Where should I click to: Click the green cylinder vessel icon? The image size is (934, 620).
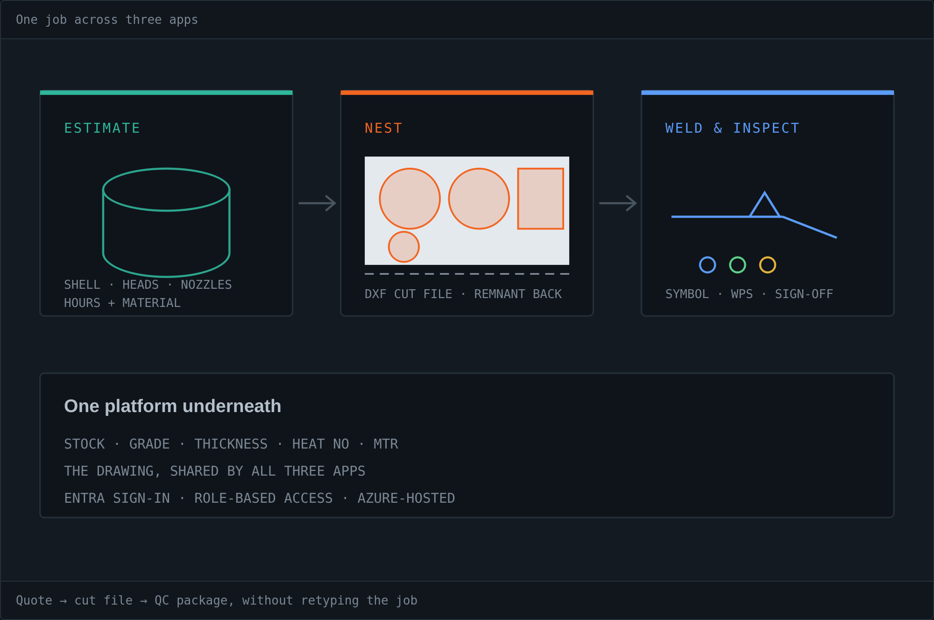166,222
